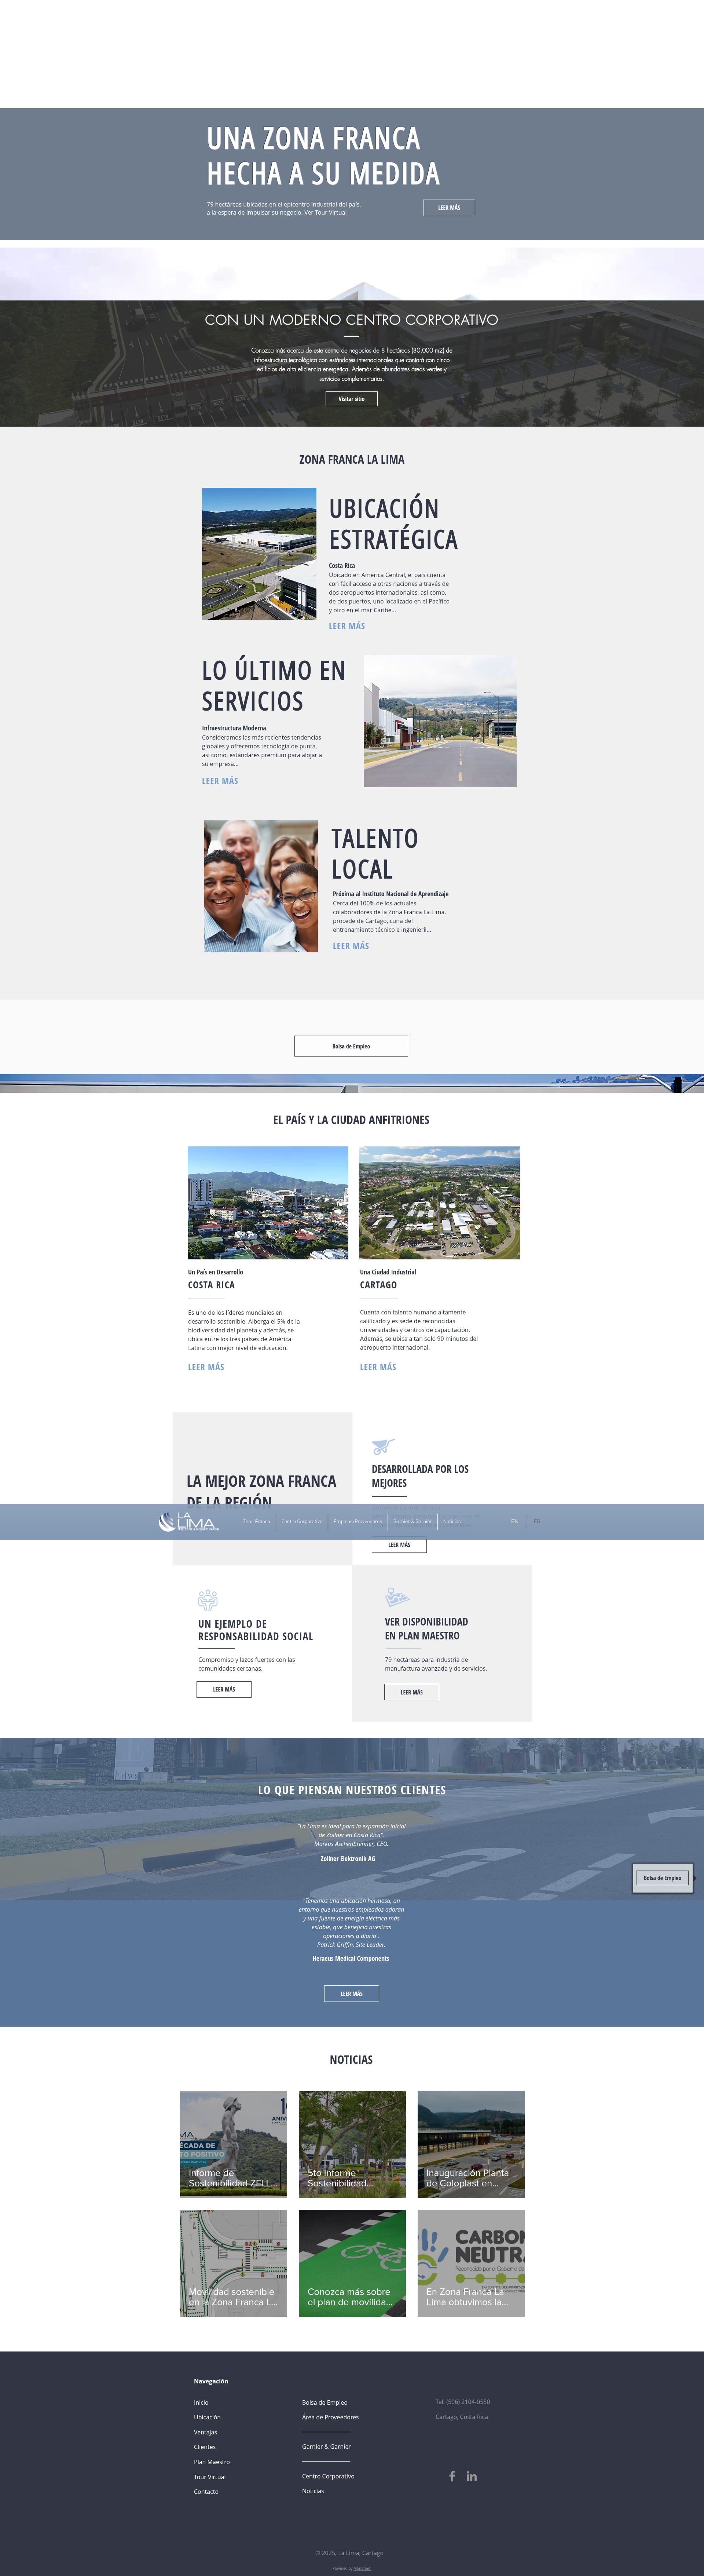704x2576 pixels.
Task: Open news tile Movilidad sostenible en la Zona Franca
Action: click(233, 2263)
